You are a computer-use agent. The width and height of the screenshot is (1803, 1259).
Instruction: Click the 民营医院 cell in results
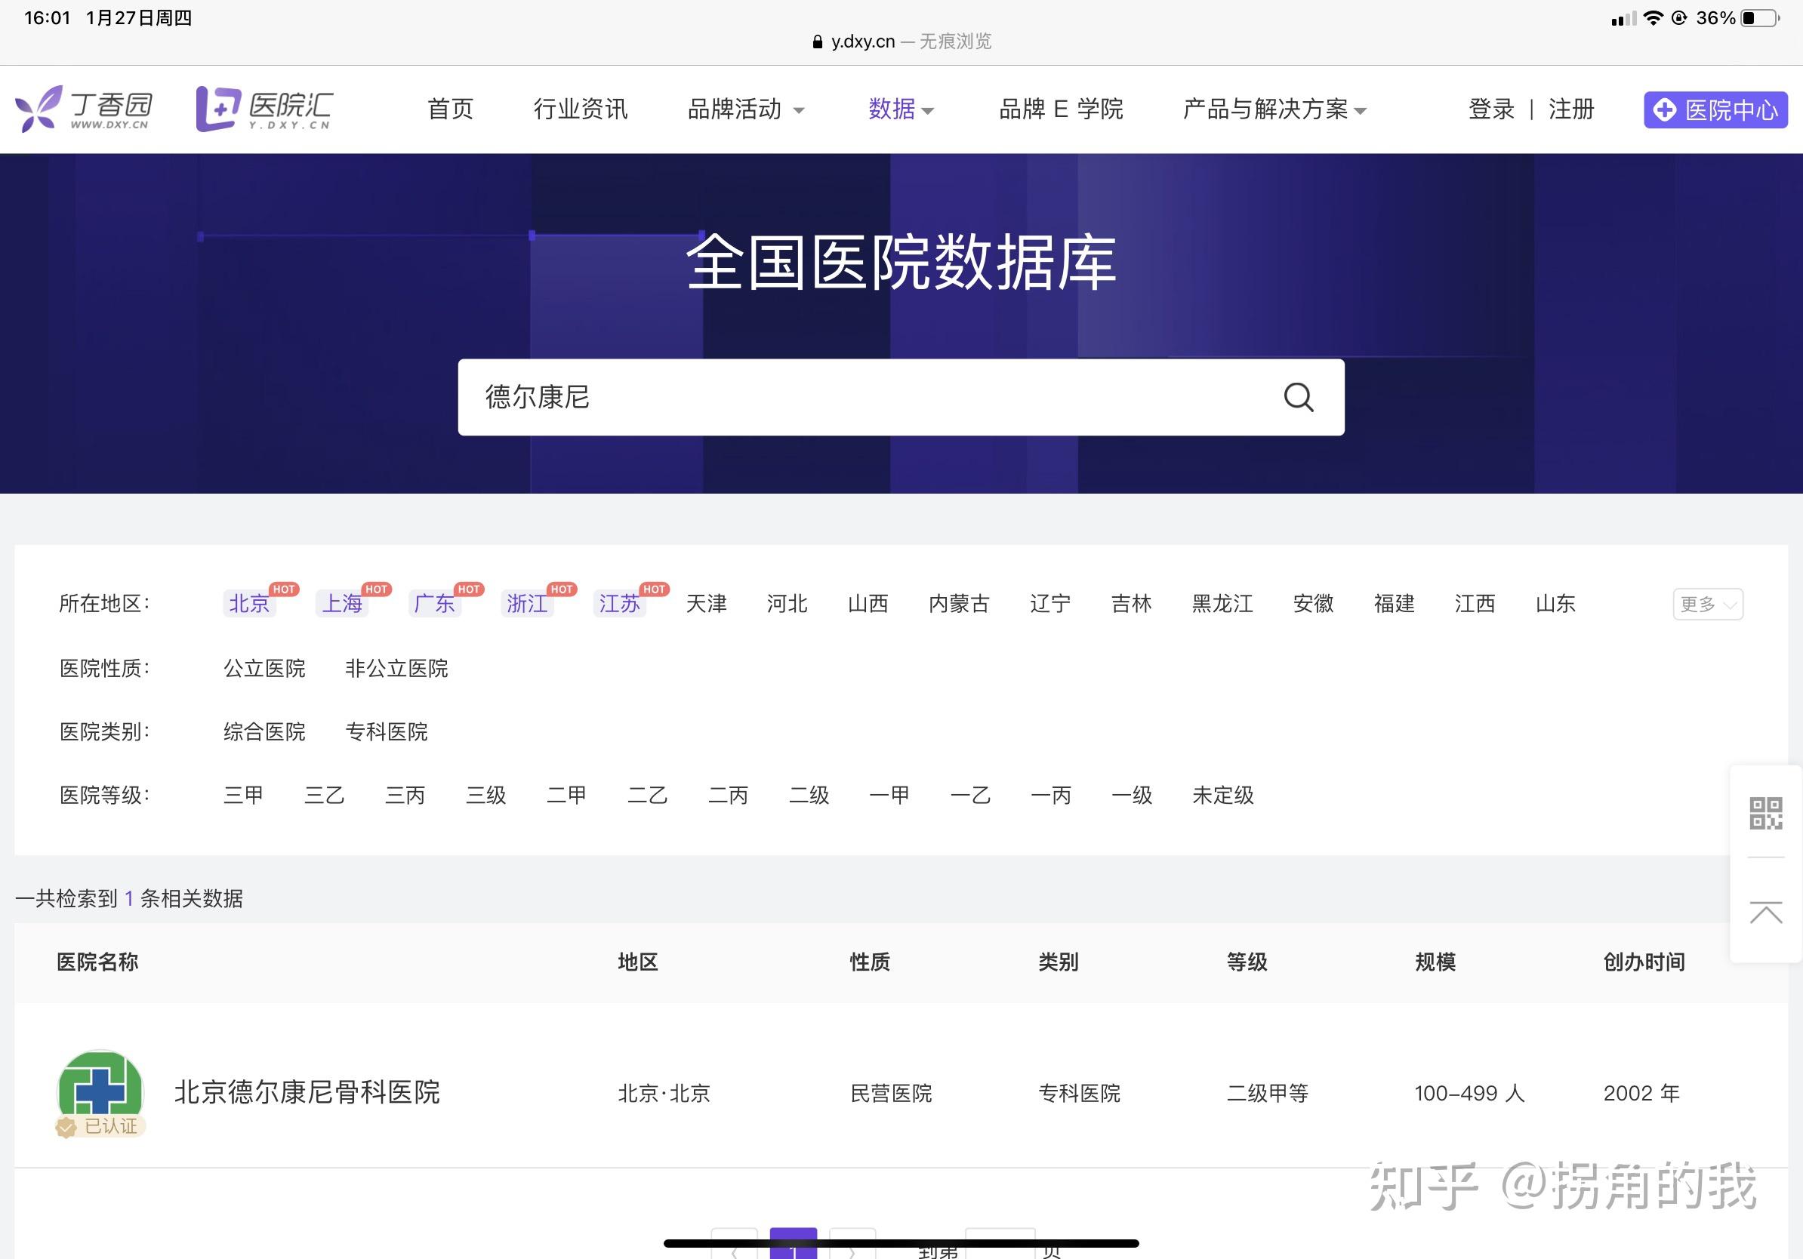(x=891, y=1093)
